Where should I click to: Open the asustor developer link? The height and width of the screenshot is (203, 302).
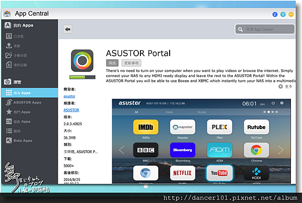click(x=69, y=96)
